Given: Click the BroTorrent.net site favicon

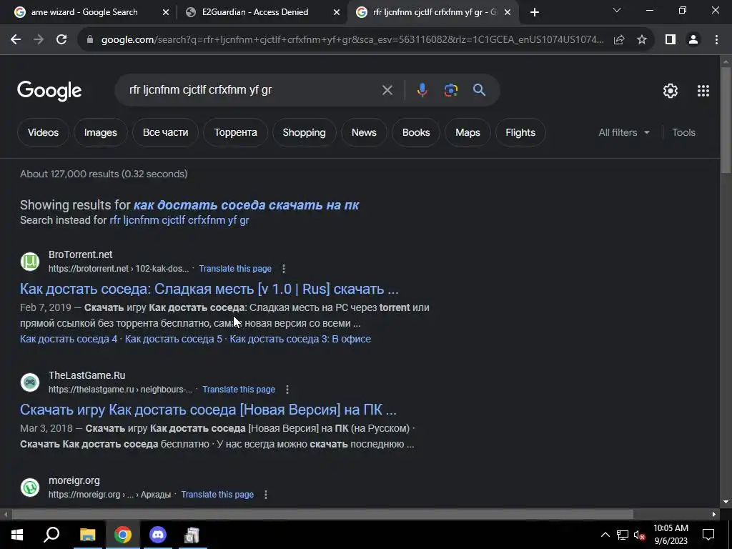Looking at the screenshot, I should 30,262.
